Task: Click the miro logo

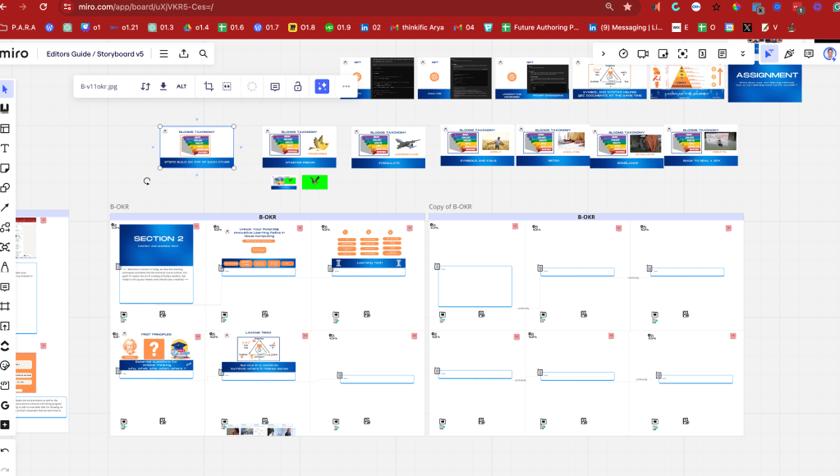Action: point(14,53)
